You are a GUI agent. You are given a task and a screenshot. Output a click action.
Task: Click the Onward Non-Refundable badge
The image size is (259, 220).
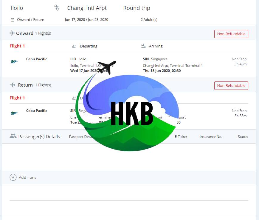coord(231,34)
